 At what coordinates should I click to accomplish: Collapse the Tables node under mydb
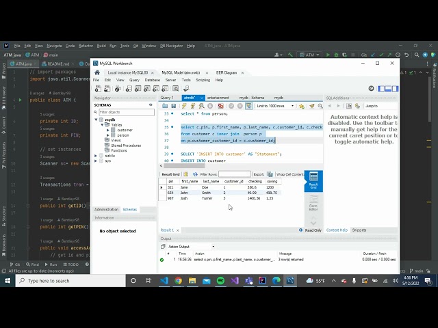click(102, 125)
